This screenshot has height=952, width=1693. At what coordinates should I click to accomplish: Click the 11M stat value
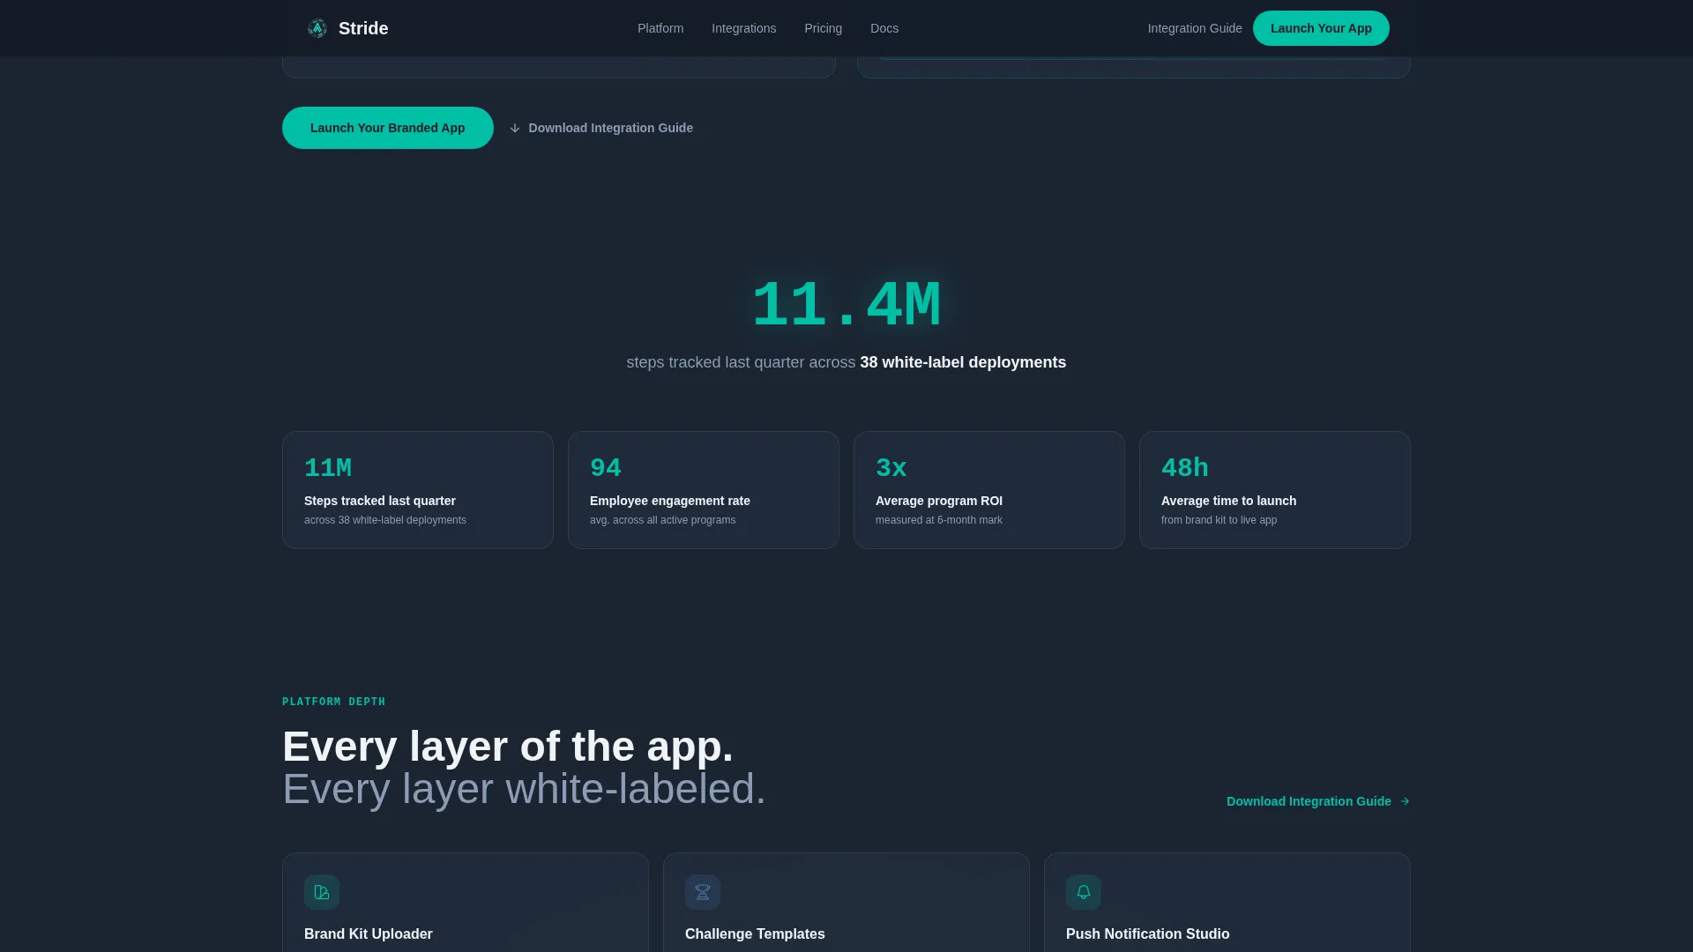tap(328, 468)
